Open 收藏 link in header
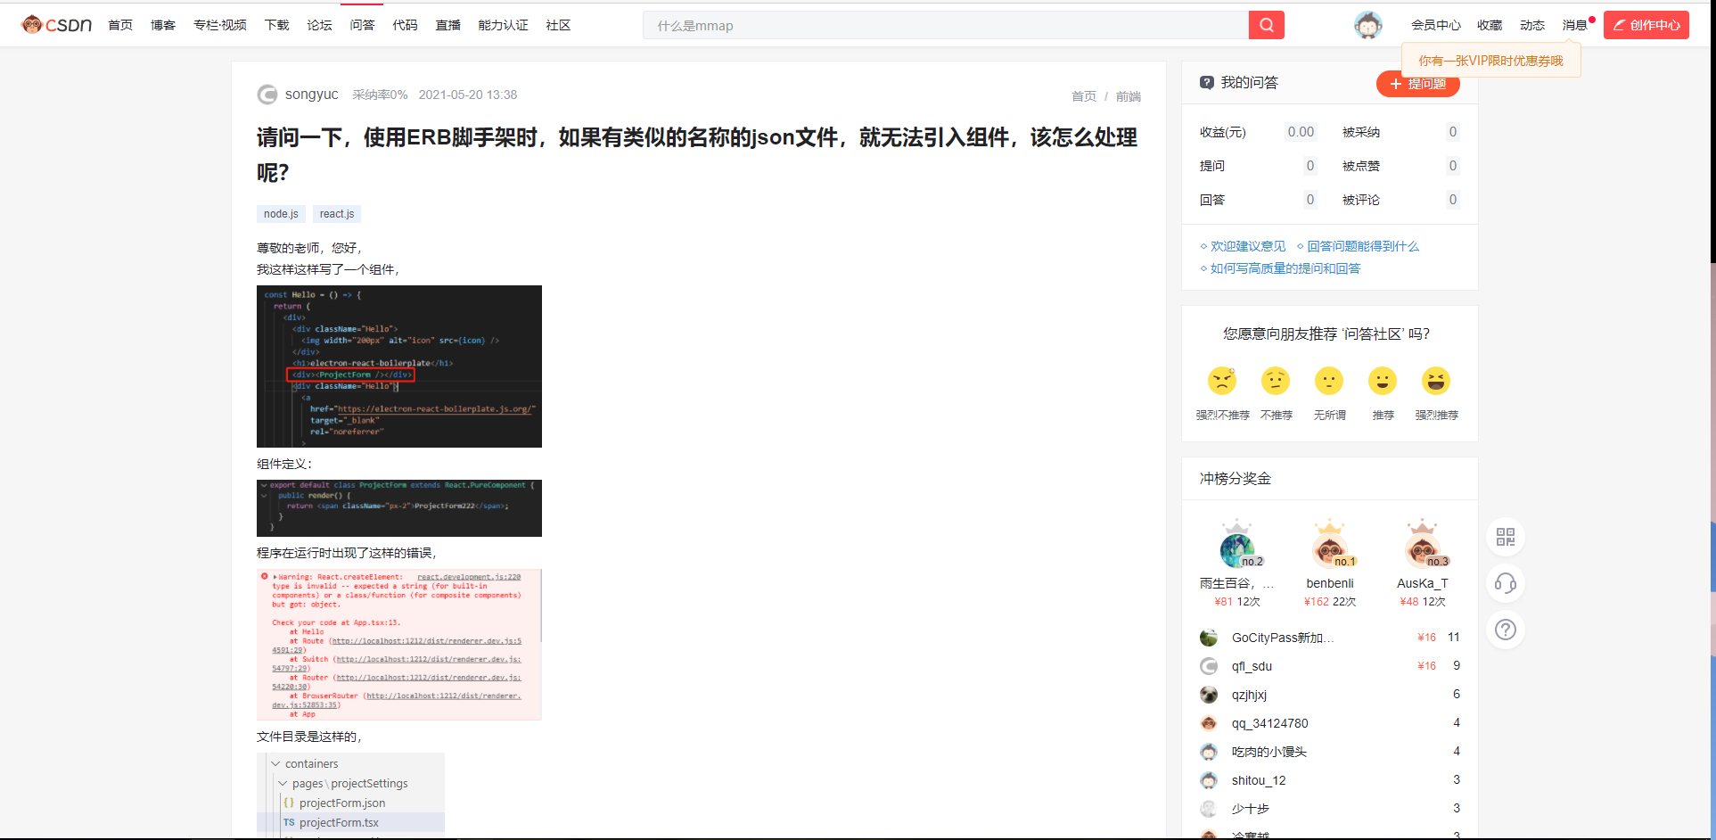This screenshot has width=1716, height=840. pyautogui.click(x=1490, y=25)
